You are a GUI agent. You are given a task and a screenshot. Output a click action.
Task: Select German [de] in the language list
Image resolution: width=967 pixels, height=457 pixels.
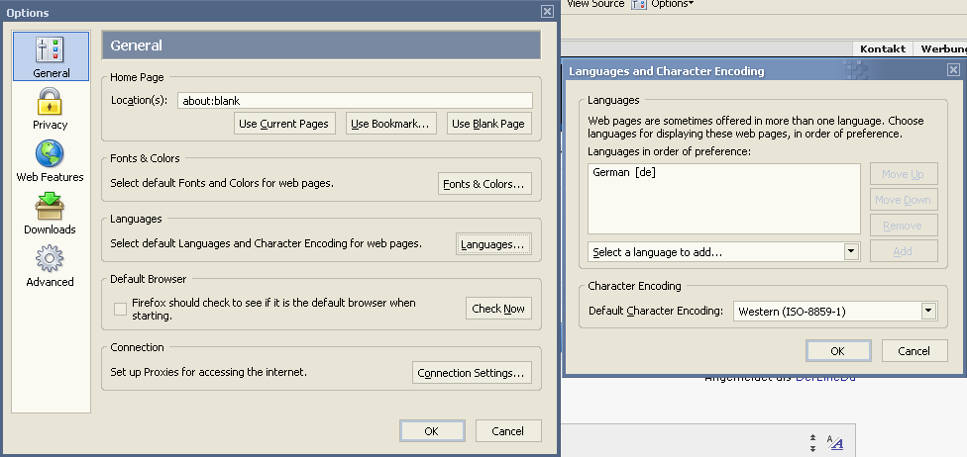(624, 173)
